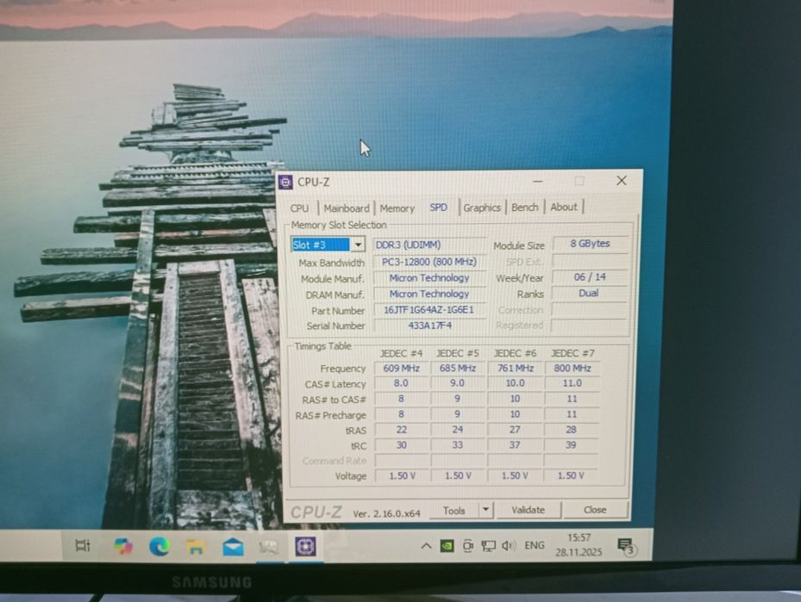
Task: Switch to the Graphics tab
Action: 482,208
